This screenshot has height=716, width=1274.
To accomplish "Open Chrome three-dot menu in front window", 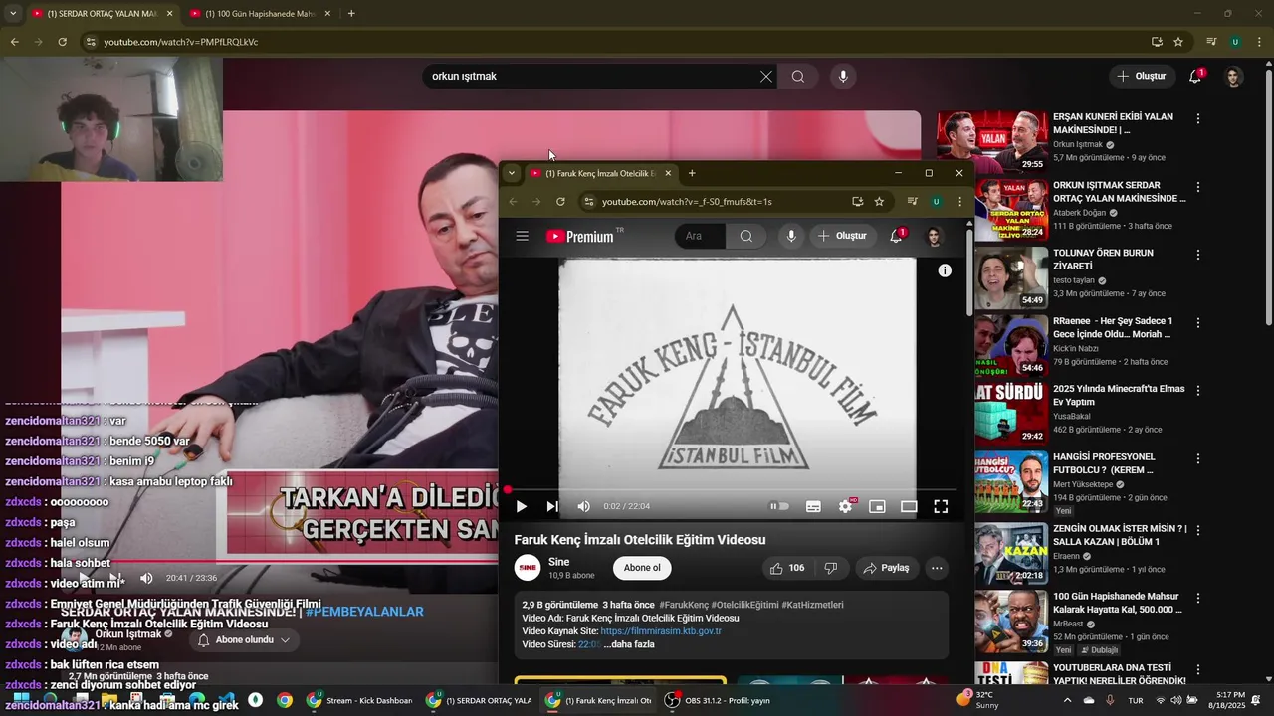I will coord(959,201).
